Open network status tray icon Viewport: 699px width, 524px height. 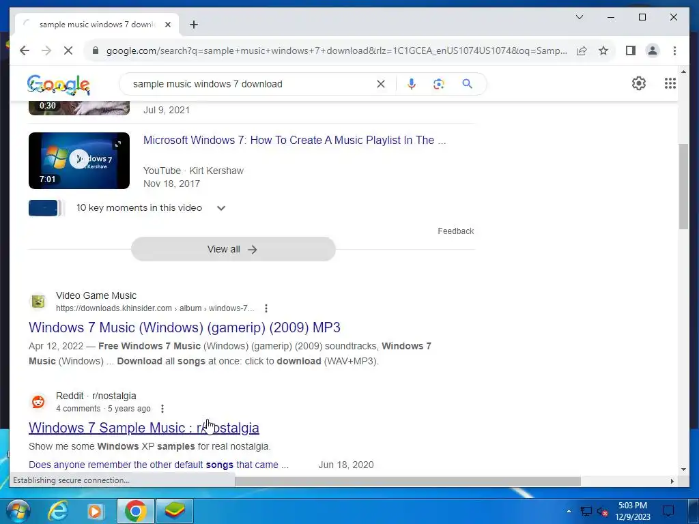pos(586,511)
